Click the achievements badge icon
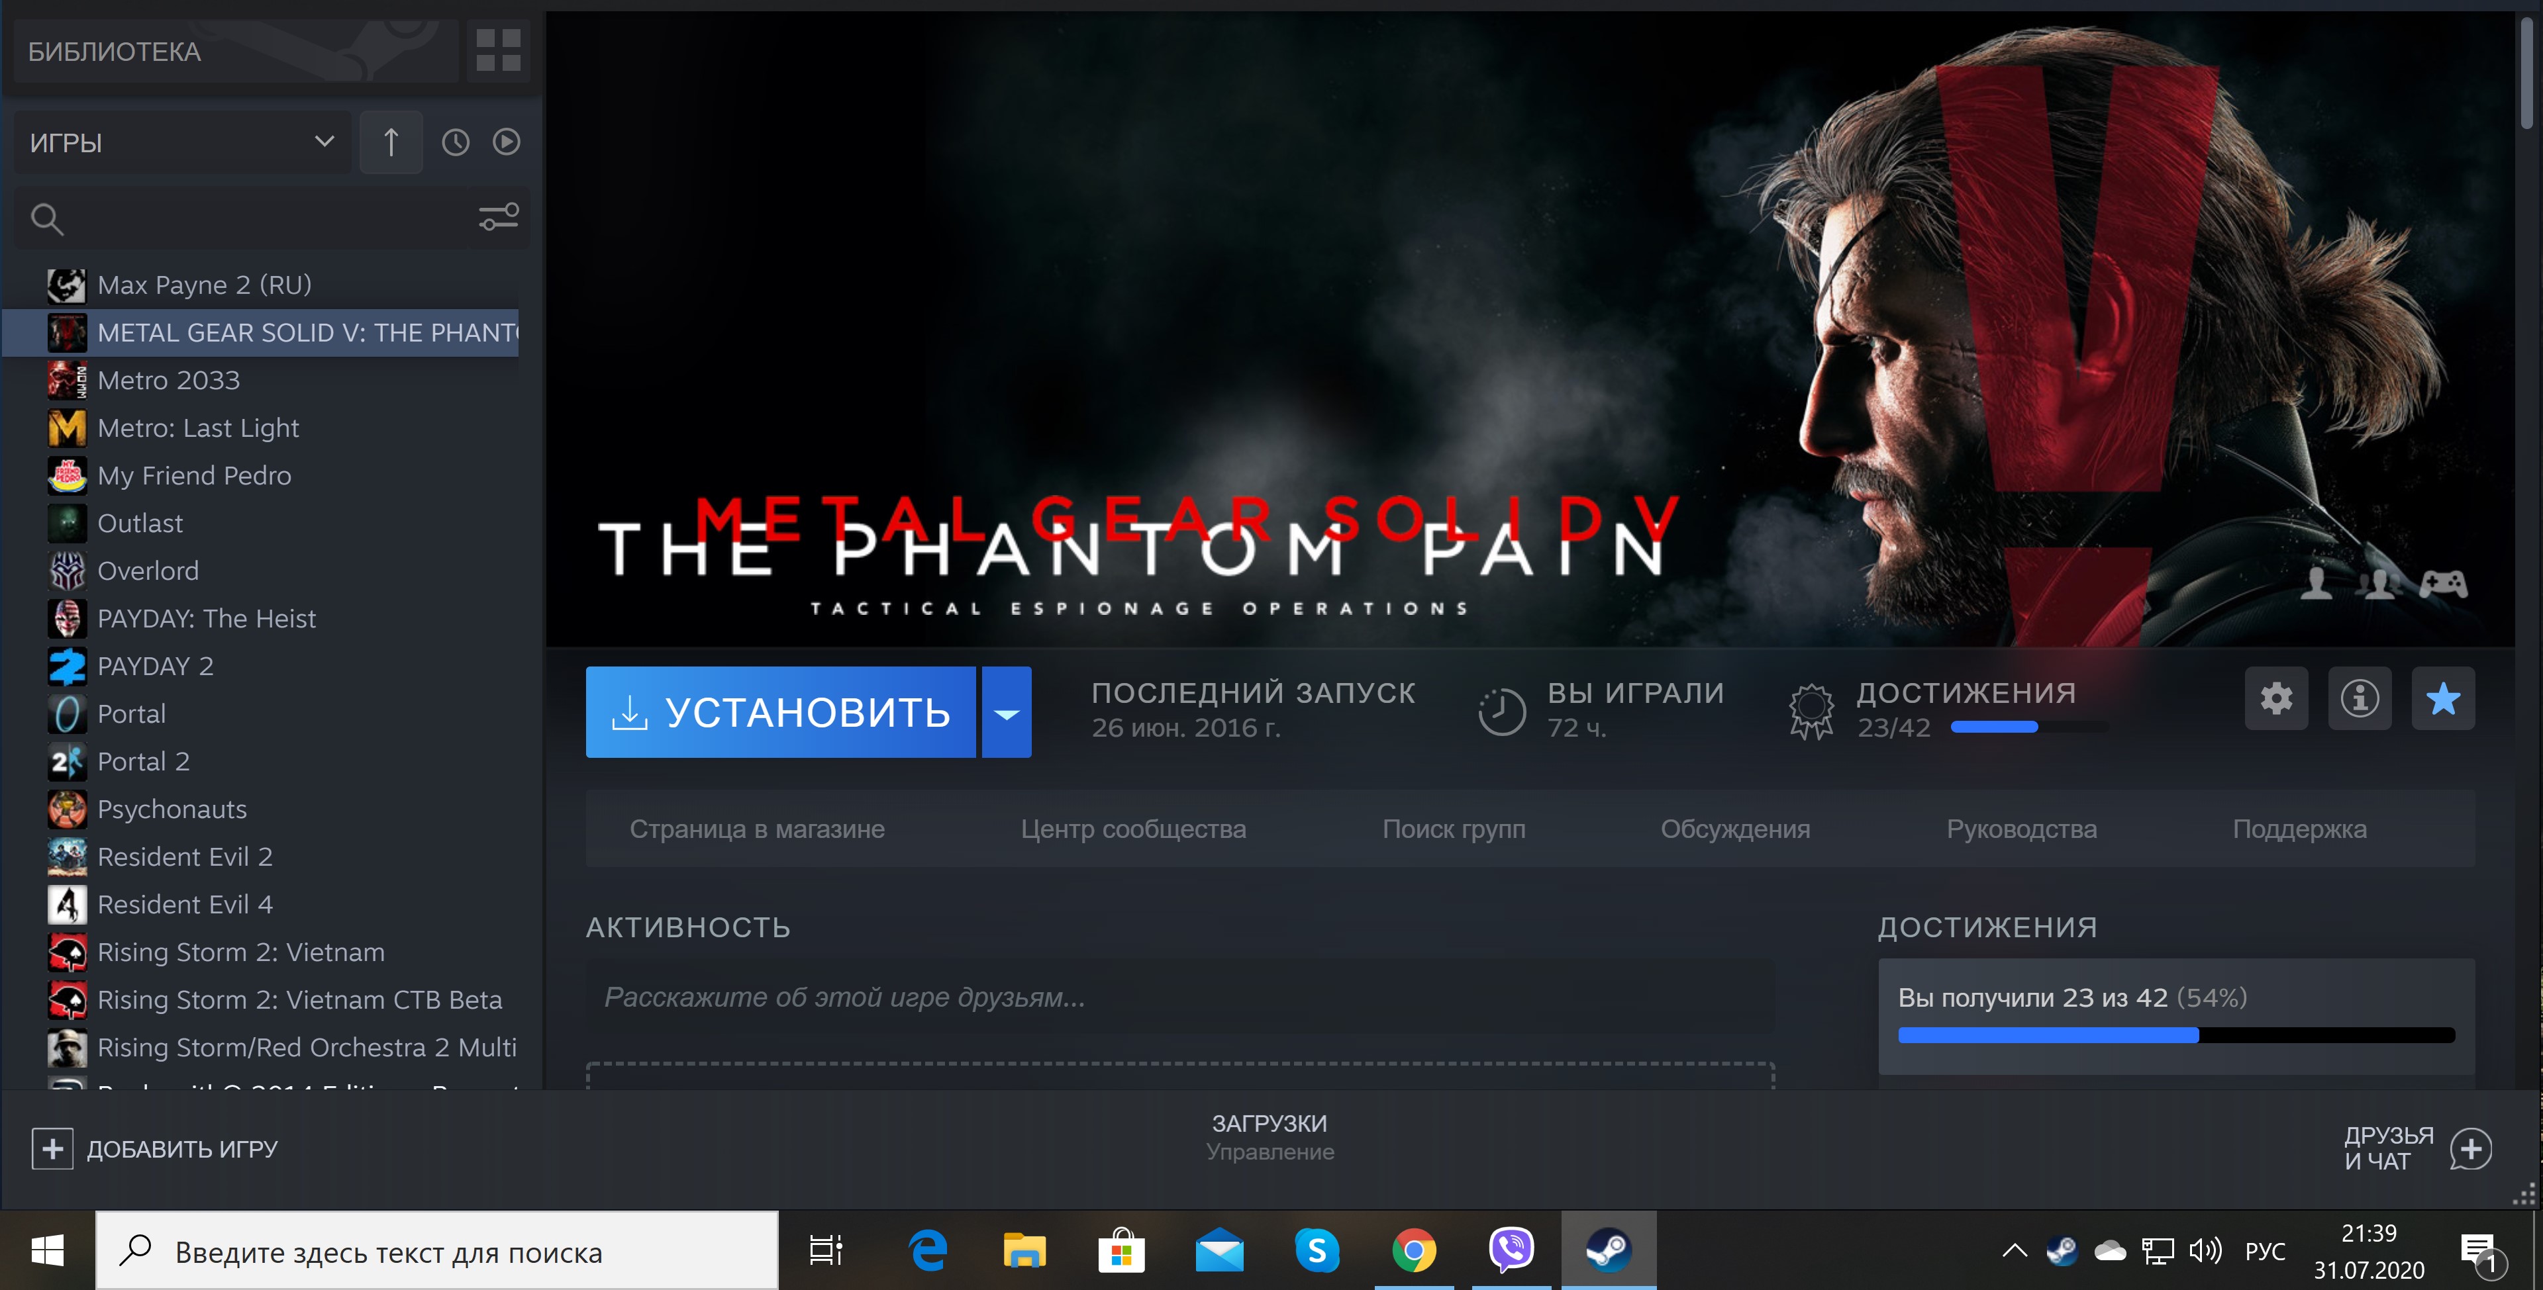 1811,711
